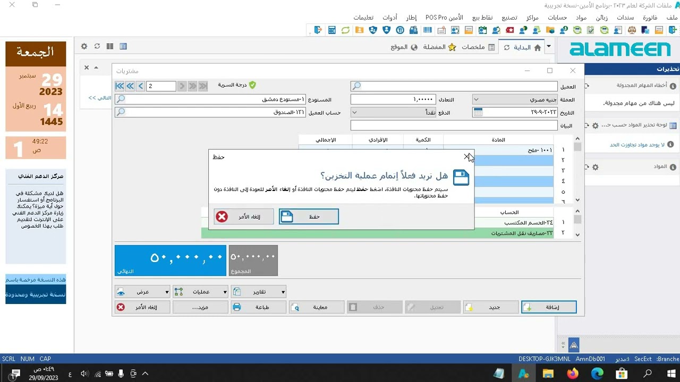
Task: Open the الدفع payment method dropdown
Action: click(354, 112)
